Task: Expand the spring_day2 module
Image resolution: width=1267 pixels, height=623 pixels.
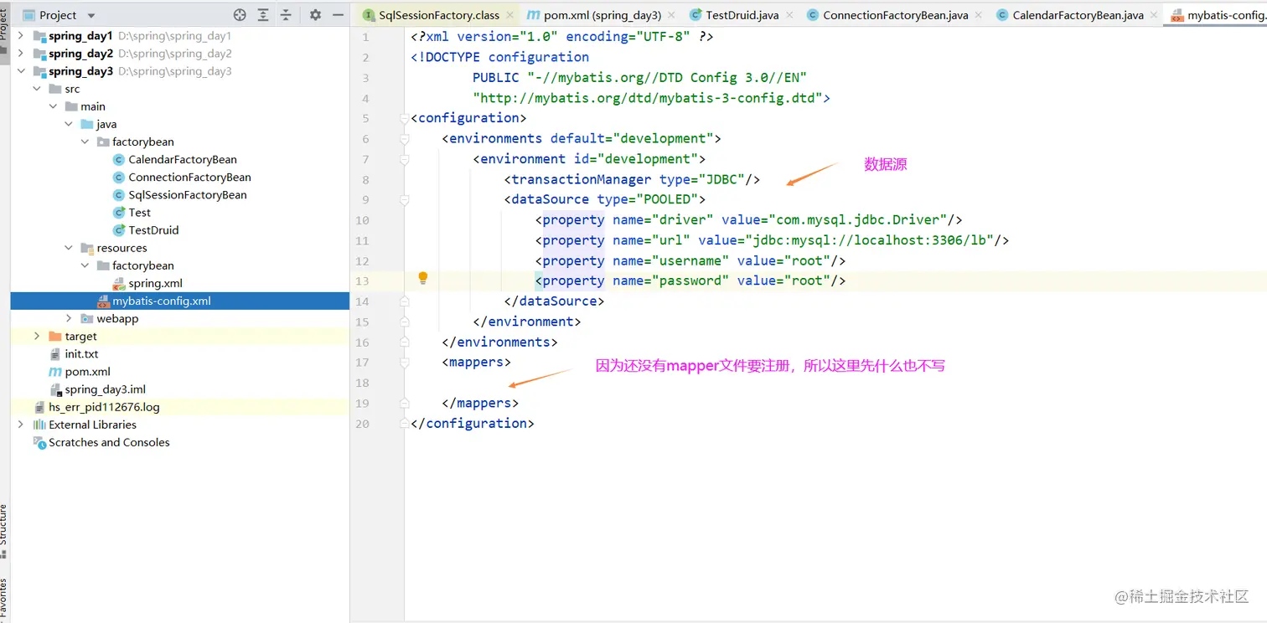Action: tap(21, 54)
